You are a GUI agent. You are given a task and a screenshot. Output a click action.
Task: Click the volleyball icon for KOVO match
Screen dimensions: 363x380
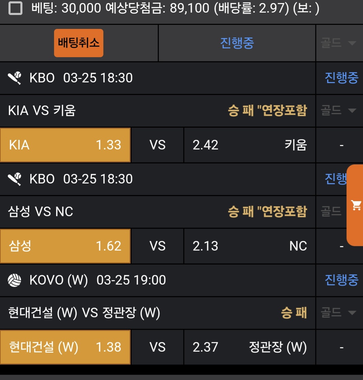(15, 280)
